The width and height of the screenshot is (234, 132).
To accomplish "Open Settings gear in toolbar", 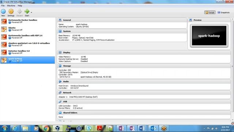I will (x=11, y=12).
